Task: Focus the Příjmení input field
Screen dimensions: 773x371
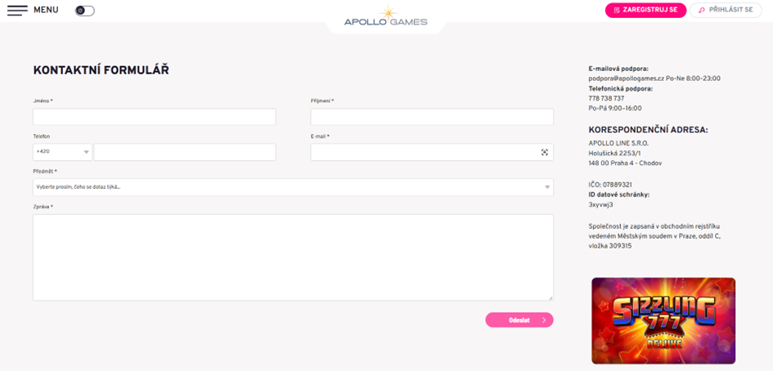Action: tap(432, 117)
